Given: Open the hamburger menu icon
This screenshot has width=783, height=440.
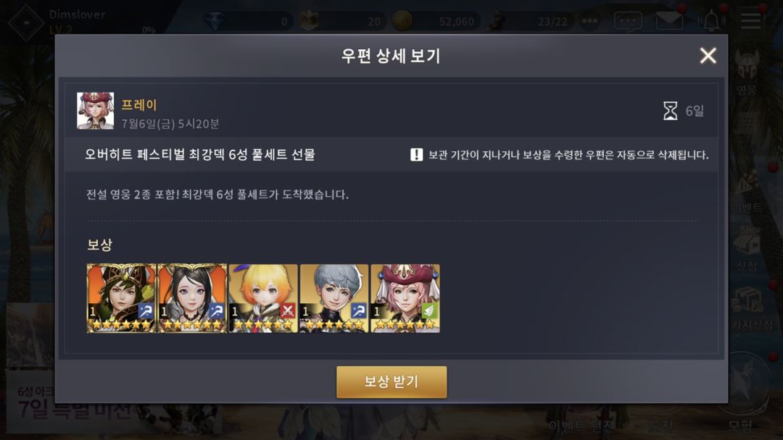Looking at the screenshot, I should pyautogui.click(x=750, y=21).
